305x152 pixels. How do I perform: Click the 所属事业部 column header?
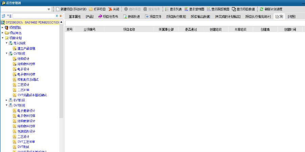166,29
